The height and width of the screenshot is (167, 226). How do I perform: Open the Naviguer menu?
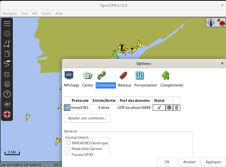coord(10,14)
